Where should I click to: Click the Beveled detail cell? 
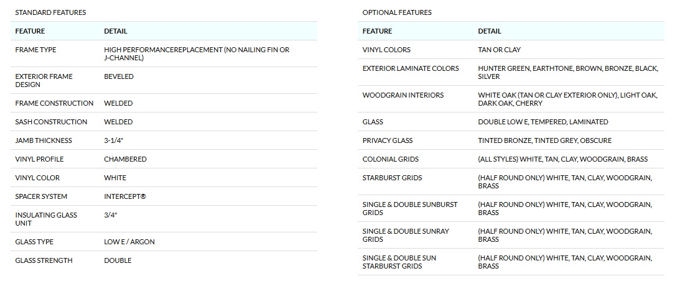tap(119, 76)
